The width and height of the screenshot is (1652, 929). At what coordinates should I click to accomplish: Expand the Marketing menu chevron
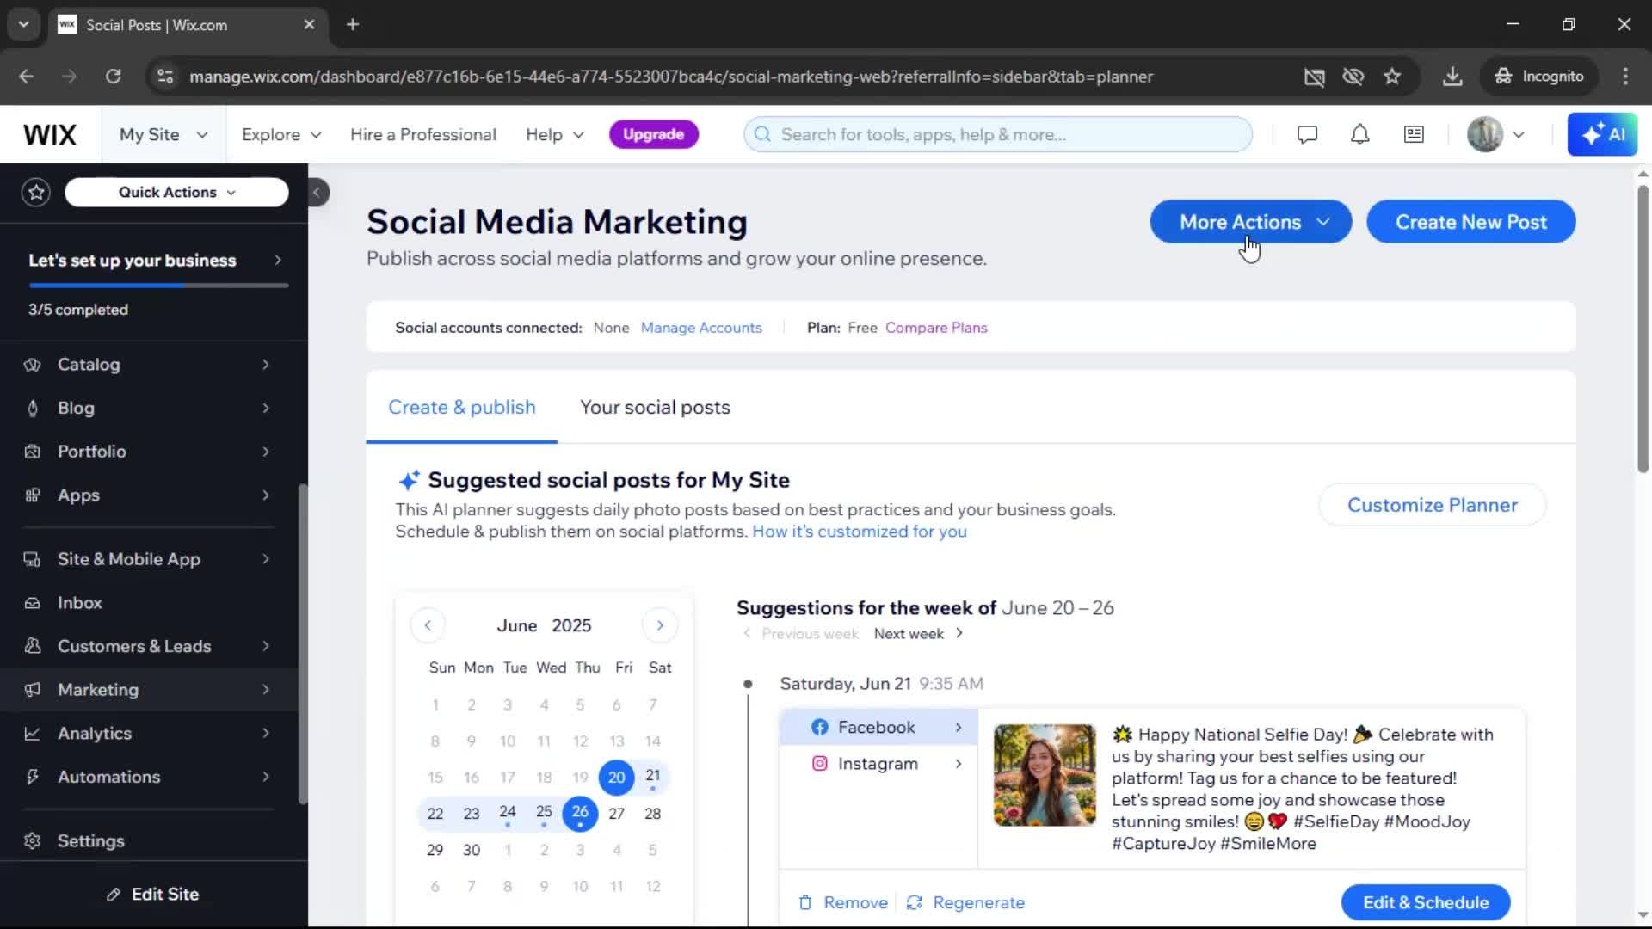(266, 690)
